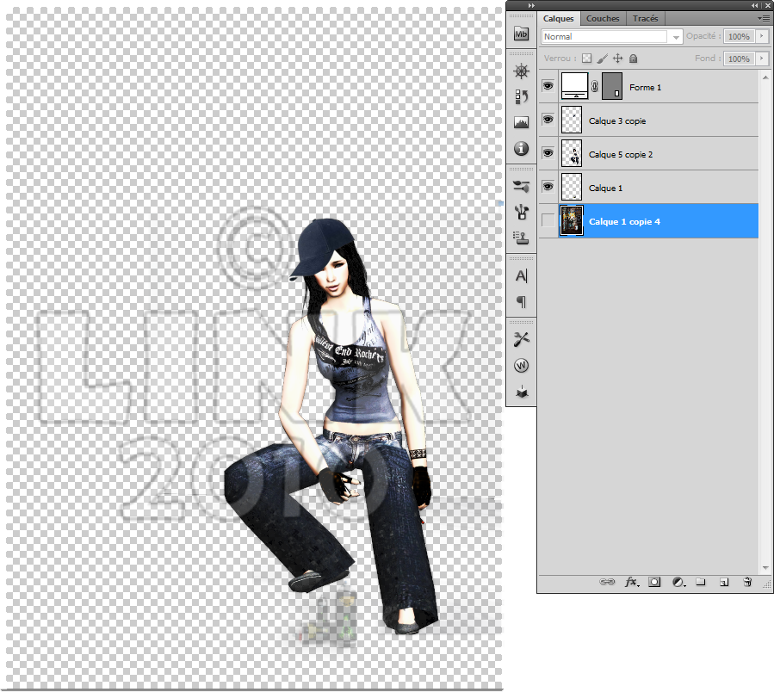Viewport: 774px width, 692px height.
Task: Open the Character panel icon
Action: point(520,276)
